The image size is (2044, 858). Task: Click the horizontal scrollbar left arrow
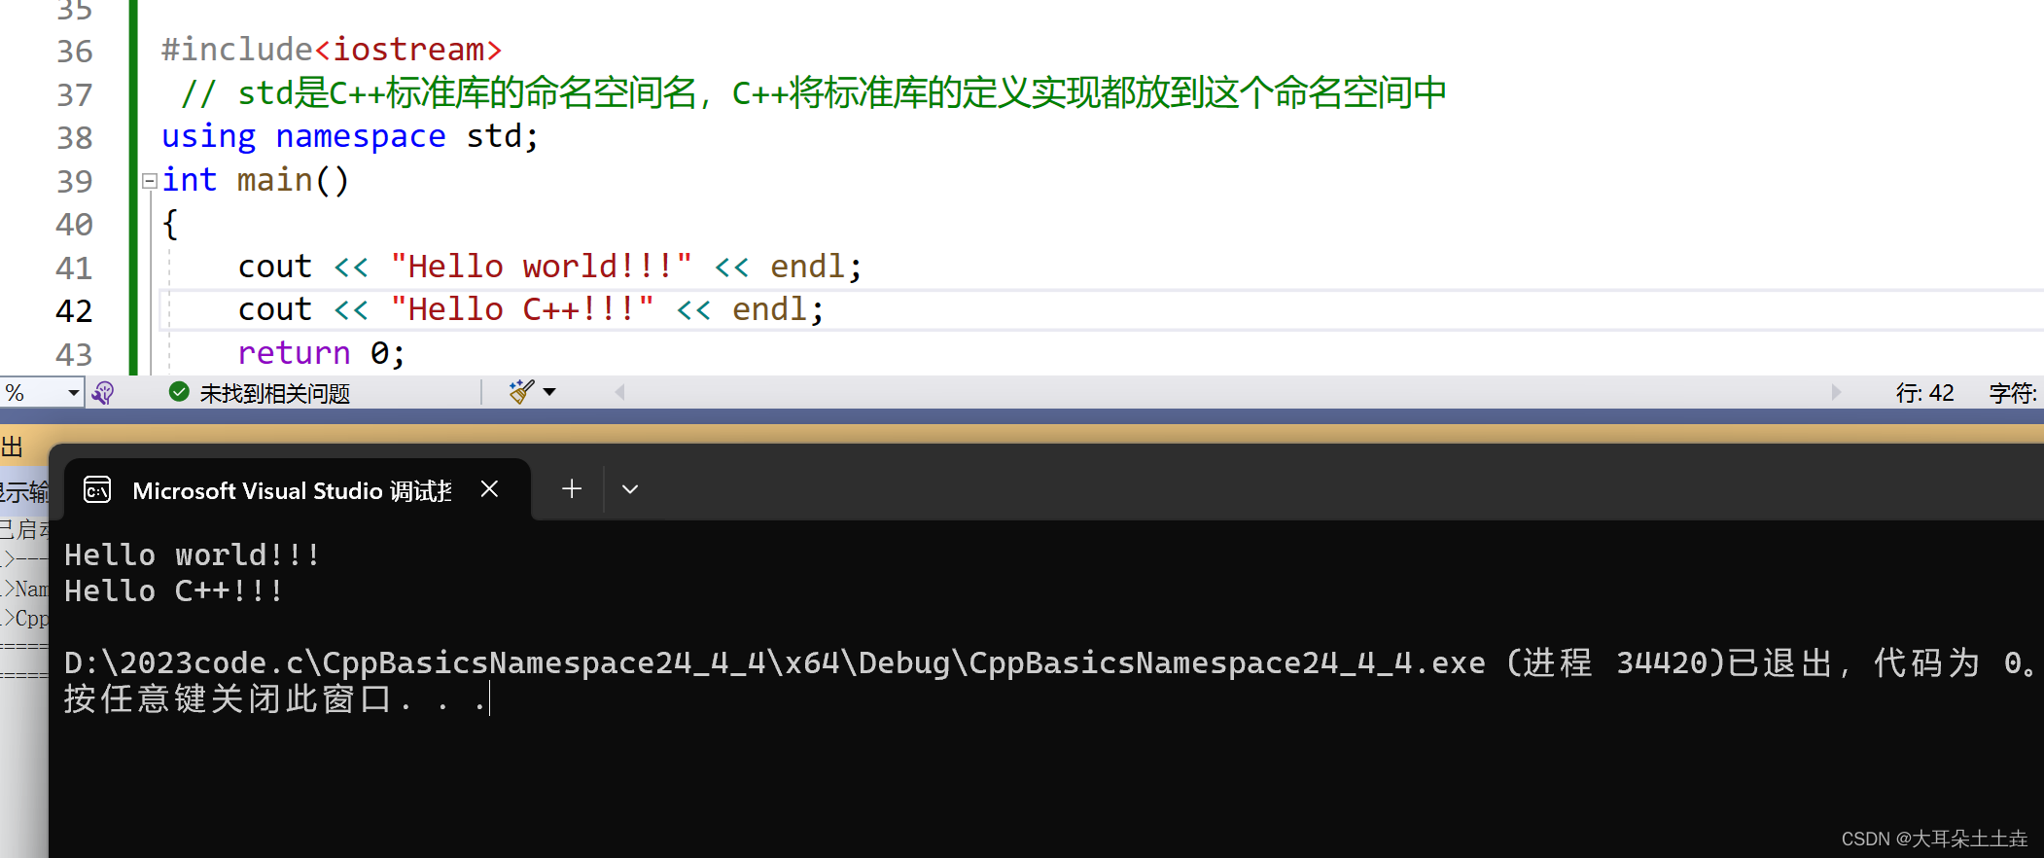click(x=619, y=392)
